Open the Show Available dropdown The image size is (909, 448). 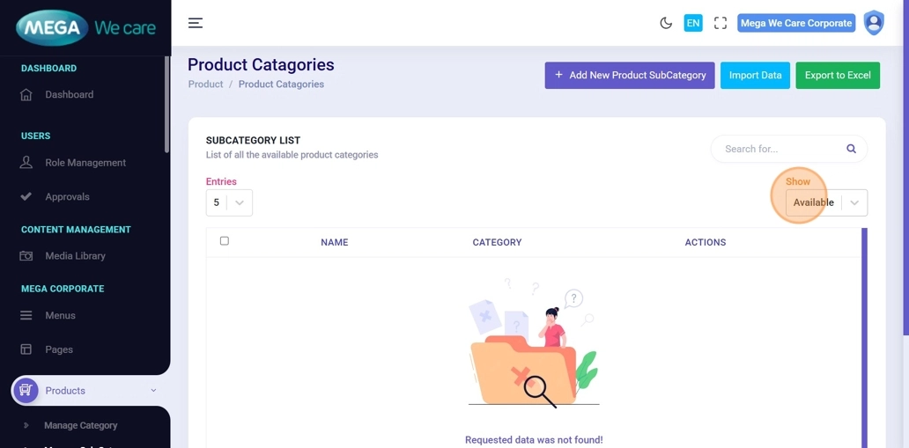click(825, 202)
